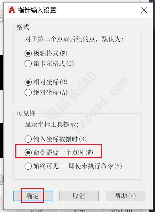Click the 对于第二个点或后续的点 description text
Viewport: 155px width, 212px height.
pos(60,39)
